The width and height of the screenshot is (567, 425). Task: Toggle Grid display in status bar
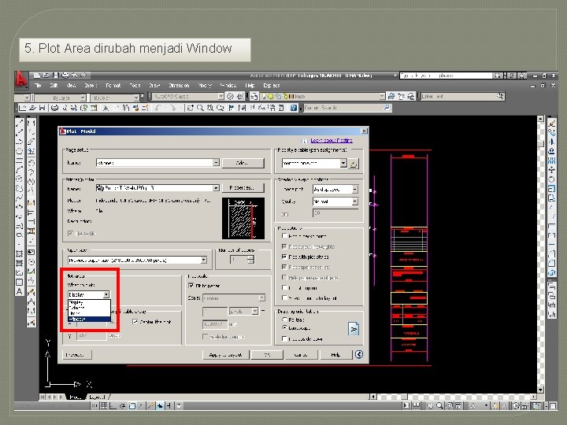[x=104, y=406]
